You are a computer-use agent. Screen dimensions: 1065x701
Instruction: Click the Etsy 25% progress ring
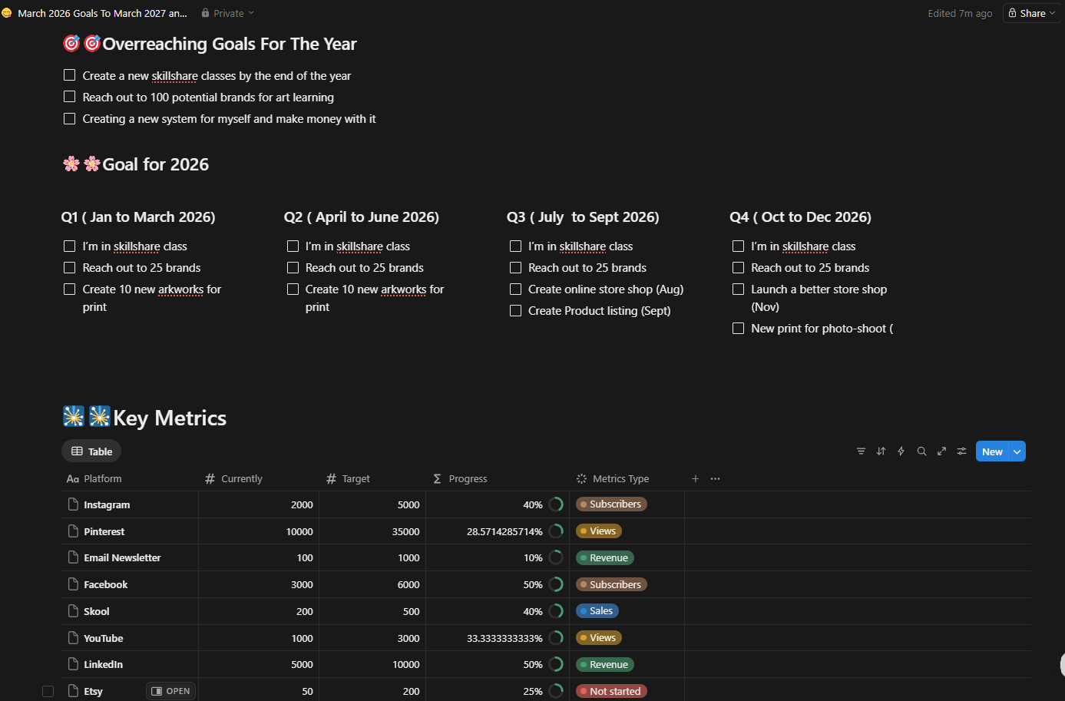(556, 691)
